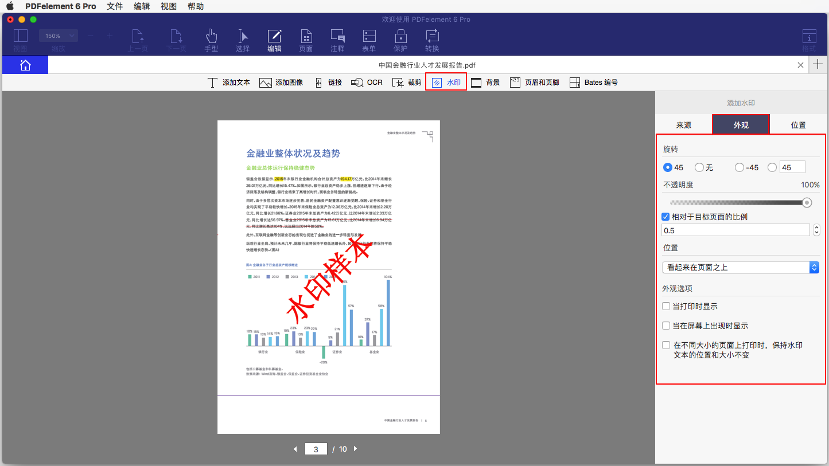Run the OCR tool

coord(367,83)
